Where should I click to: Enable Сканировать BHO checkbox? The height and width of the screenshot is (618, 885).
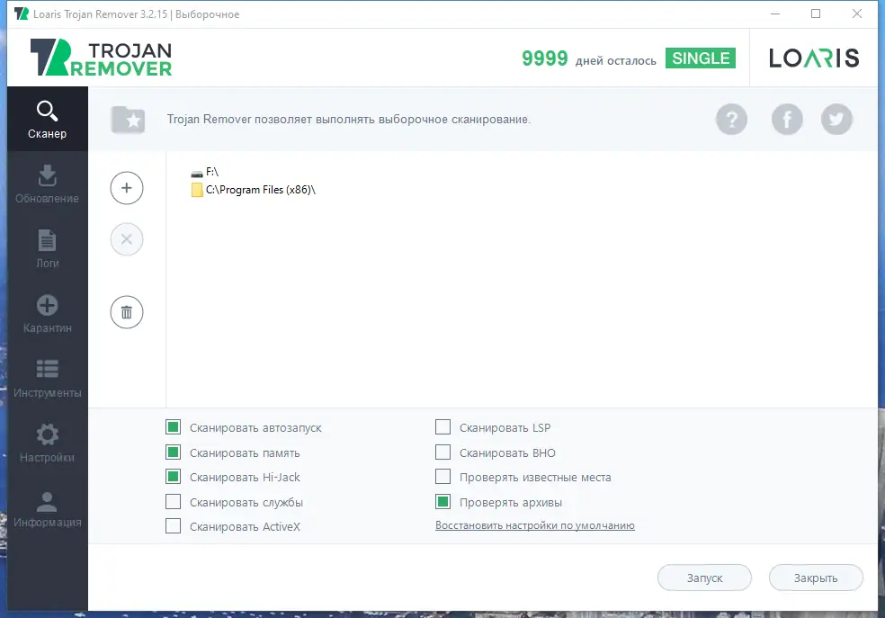coord(443,452)
